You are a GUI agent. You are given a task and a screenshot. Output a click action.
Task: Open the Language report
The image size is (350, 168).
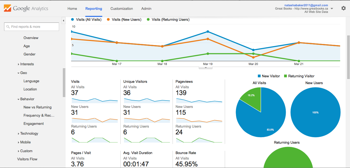click(x=31, y=81)
